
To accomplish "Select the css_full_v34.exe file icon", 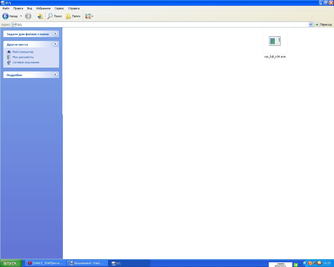I will [275, 41].
